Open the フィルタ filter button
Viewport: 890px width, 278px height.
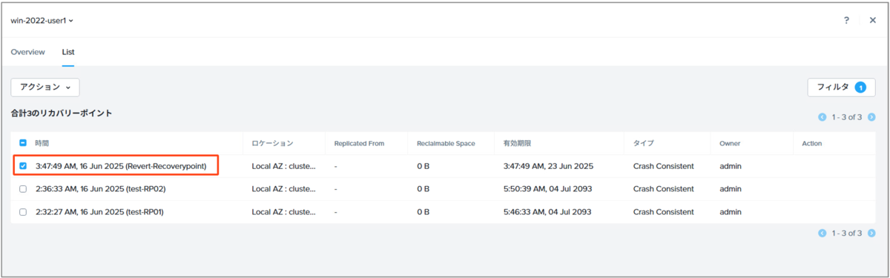point(841,87)
